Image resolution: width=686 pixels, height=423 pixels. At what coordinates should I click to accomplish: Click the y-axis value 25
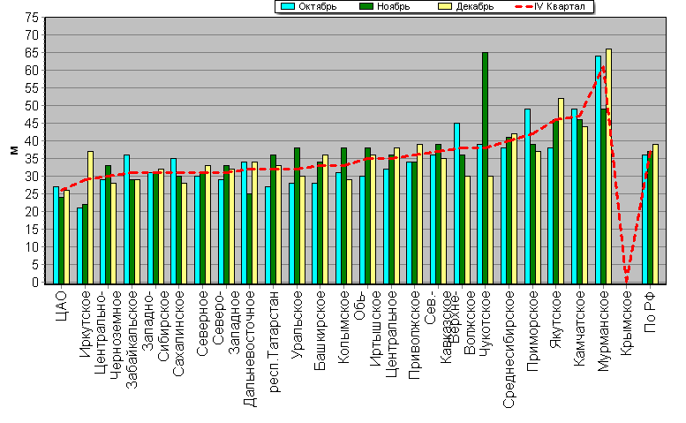[32, 194]
